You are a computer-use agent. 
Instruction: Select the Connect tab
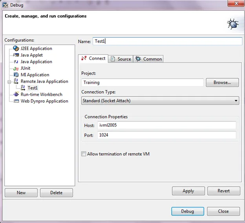tap(93, 58)
